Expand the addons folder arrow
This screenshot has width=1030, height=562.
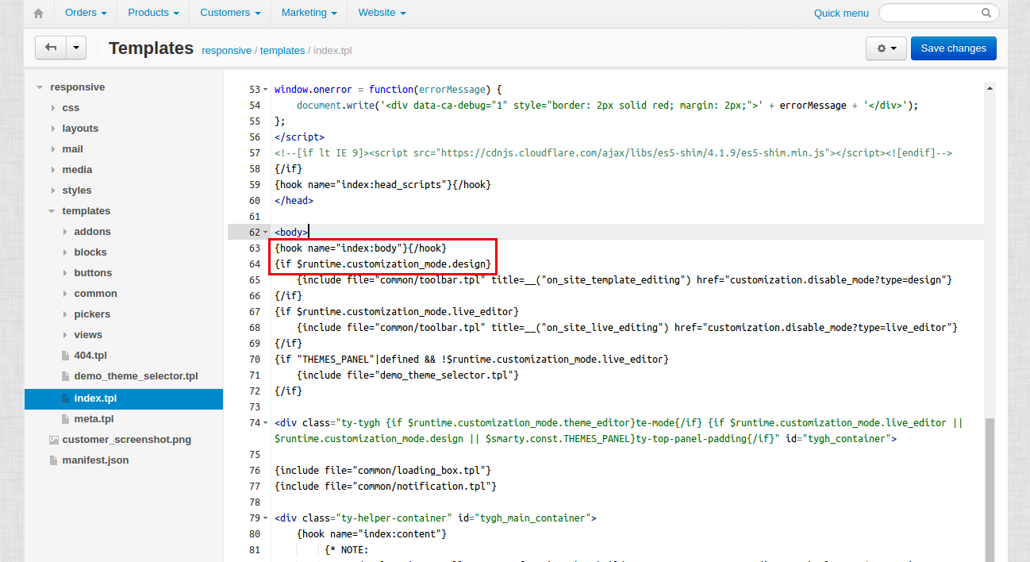(x=64, y=232)
